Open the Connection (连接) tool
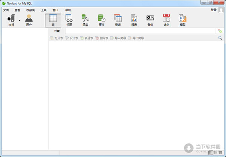 pyautogui.click(x=11, y=20)
